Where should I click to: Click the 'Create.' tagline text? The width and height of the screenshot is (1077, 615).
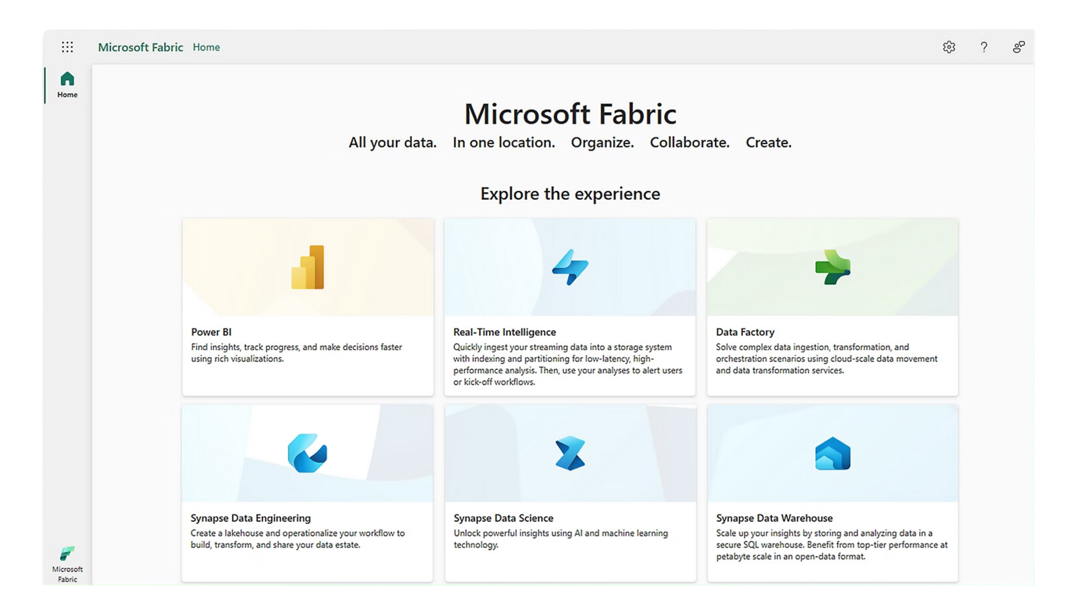pyautogui.click(x=769, y=143)
